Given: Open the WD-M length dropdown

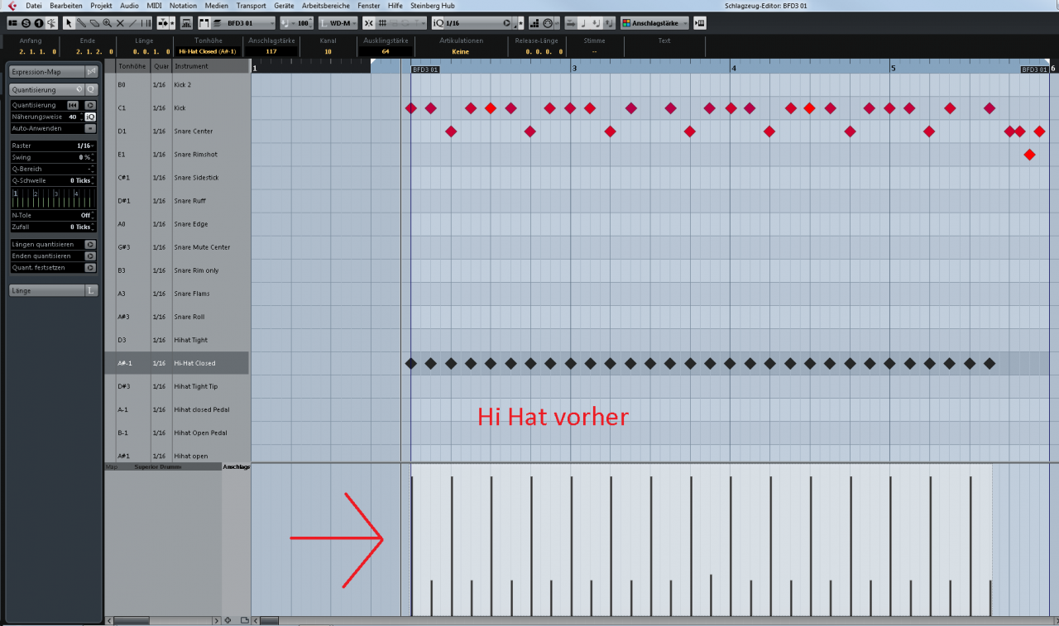Looking at the screenshot, I should click(x=339, y=23).
